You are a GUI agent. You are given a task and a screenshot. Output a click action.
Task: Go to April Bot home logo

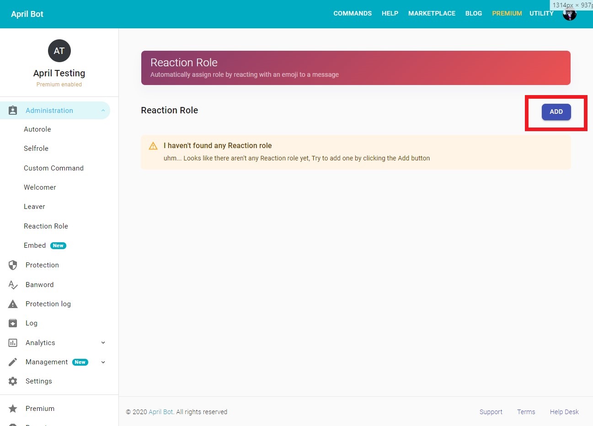27,14
